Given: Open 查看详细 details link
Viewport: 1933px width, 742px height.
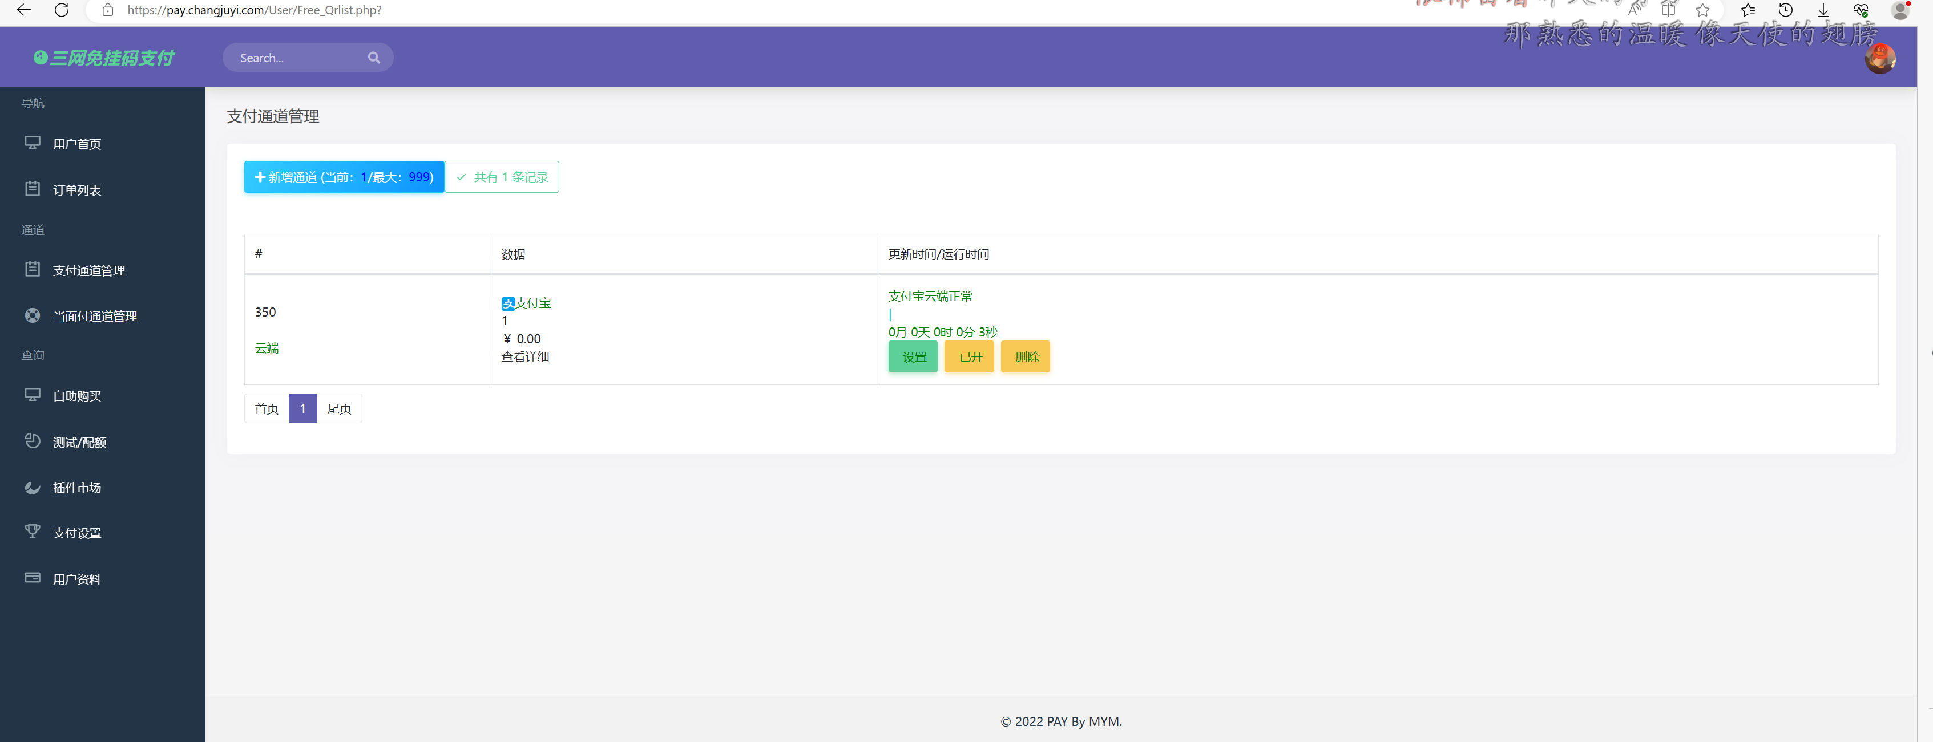Looking at the screenshot, I should tap(525, 357).
